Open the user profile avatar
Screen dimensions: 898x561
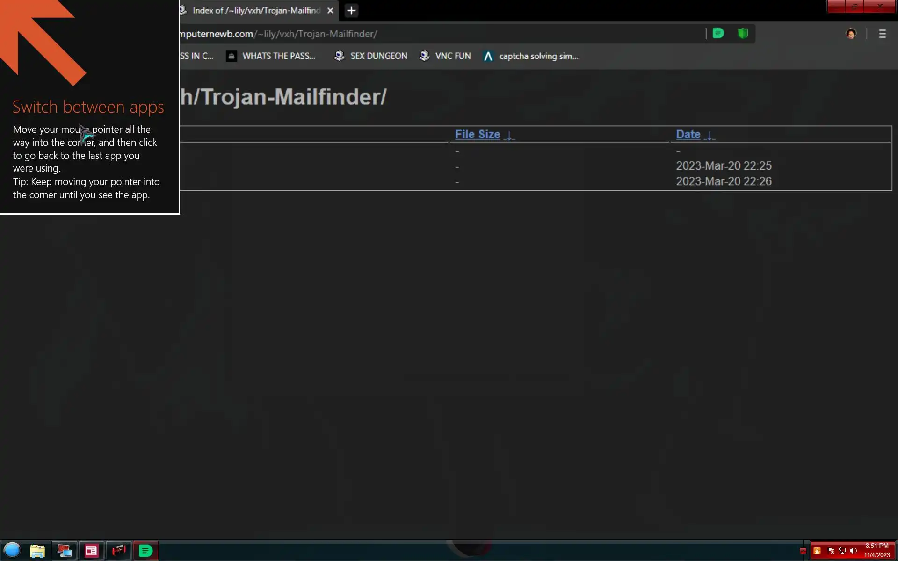pos(851,34)
